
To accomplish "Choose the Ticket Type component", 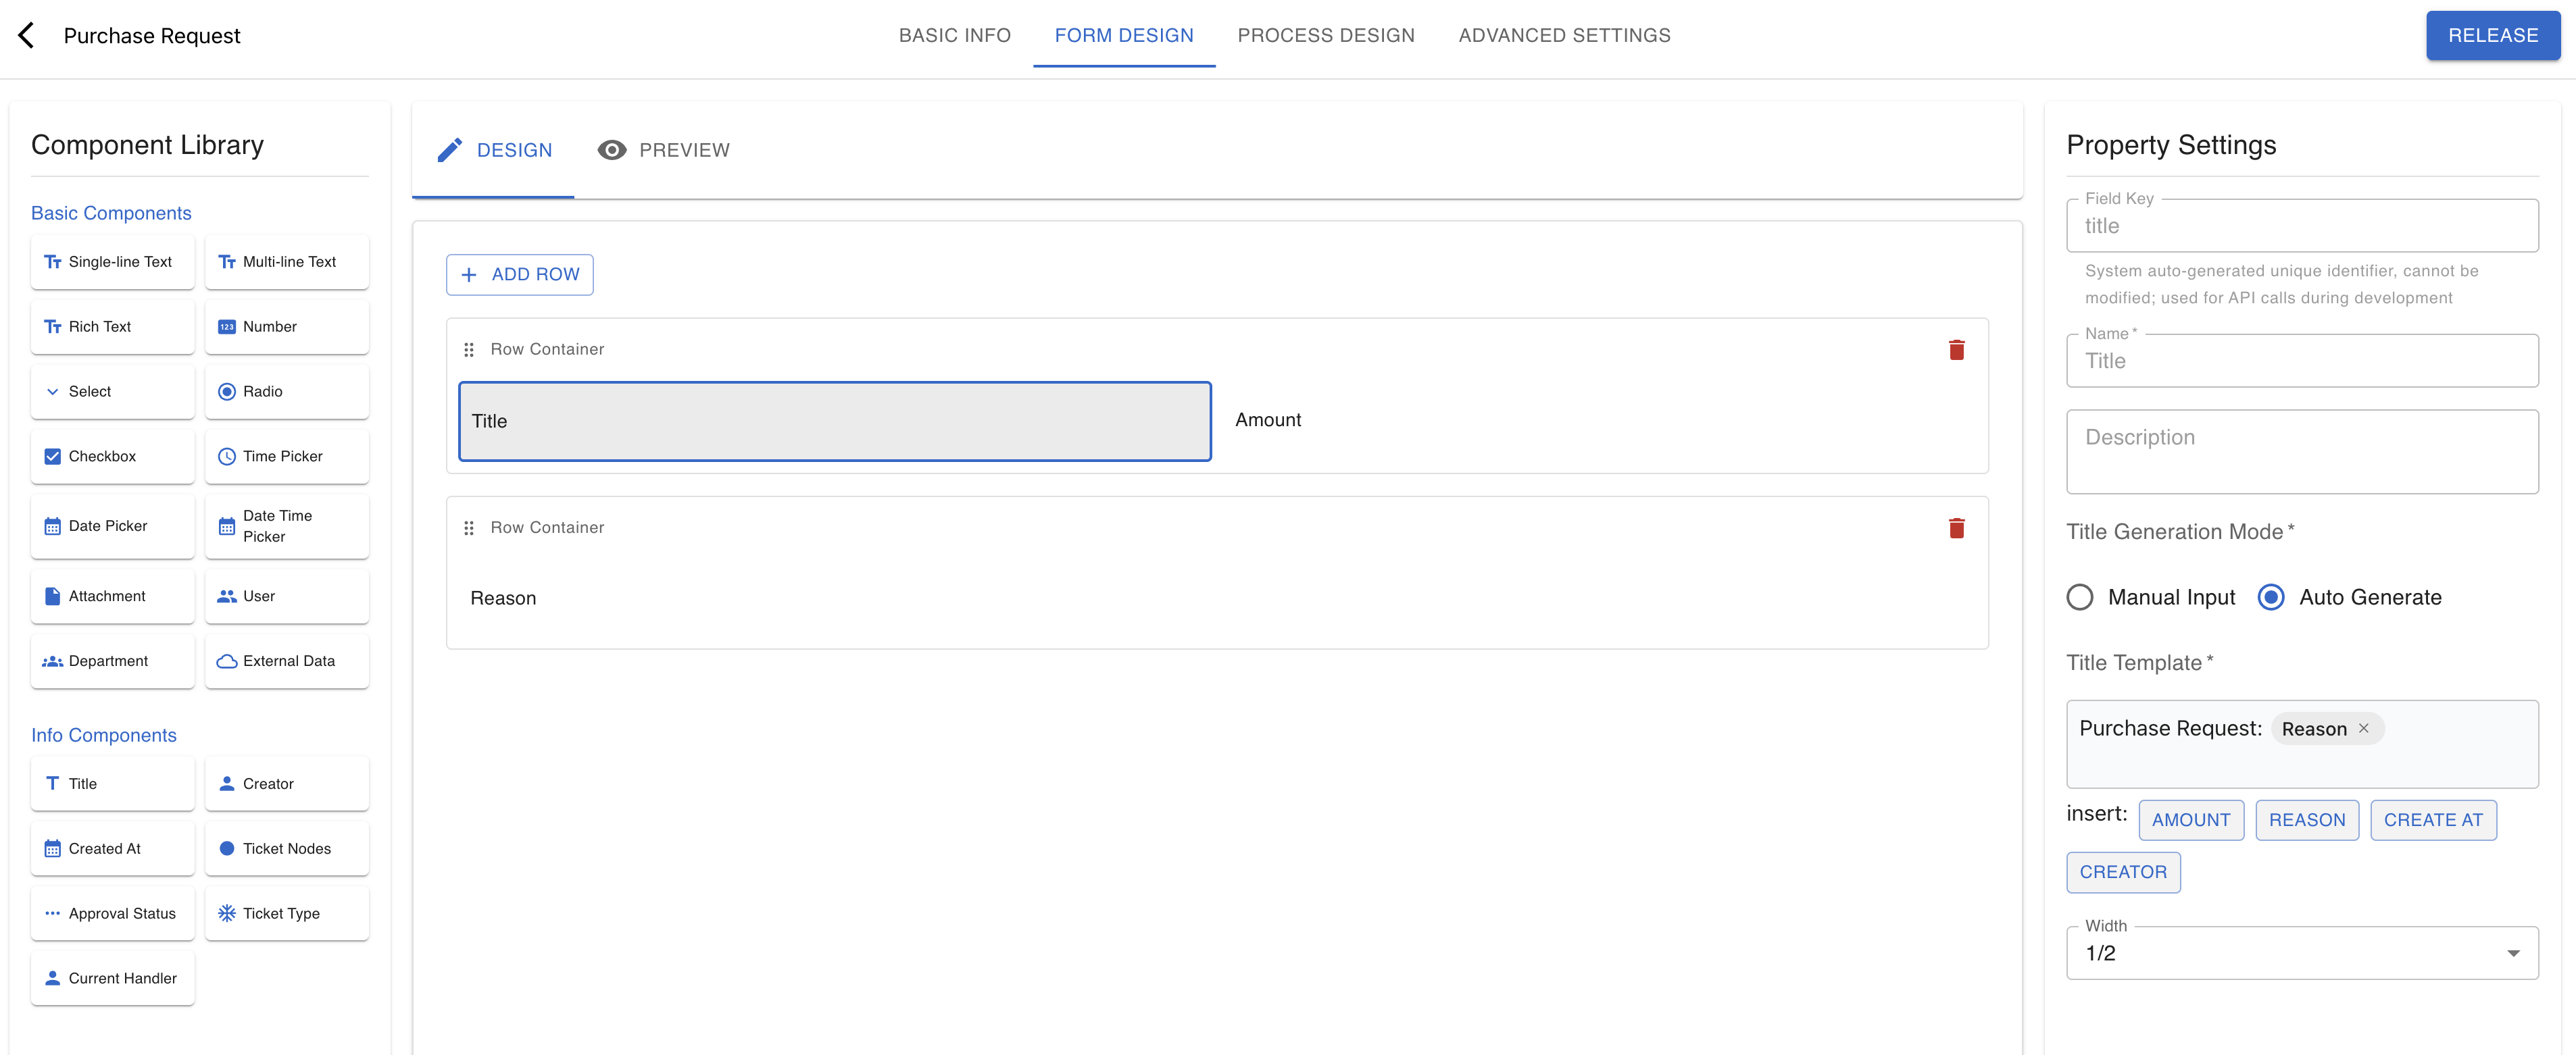I will pyautogui.click(x=287, y=913).
